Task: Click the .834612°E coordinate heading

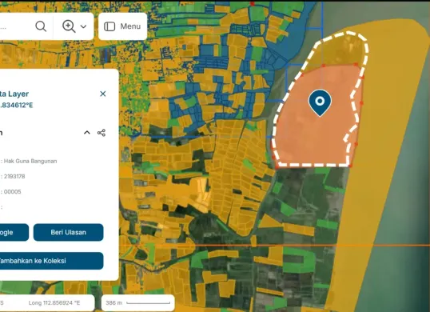Action: 17,106
